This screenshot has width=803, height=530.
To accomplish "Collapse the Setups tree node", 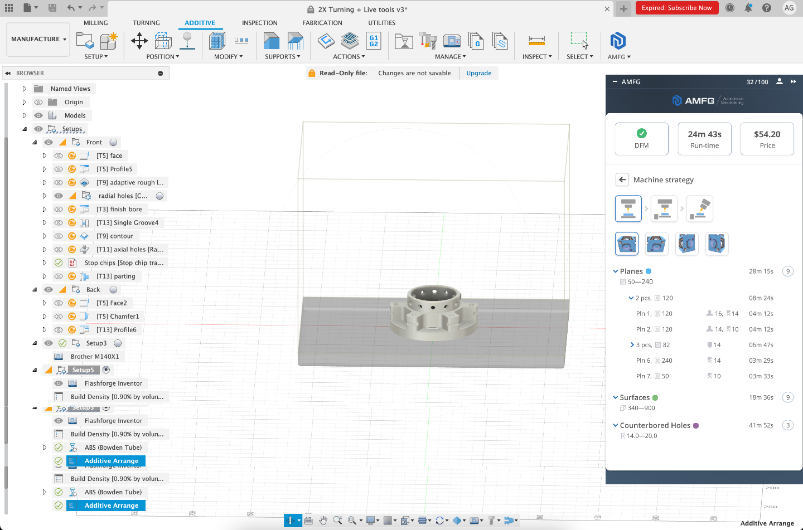I will 24,129.
